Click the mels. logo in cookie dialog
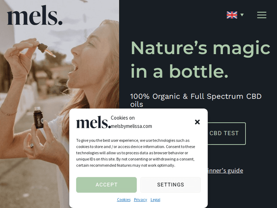Viewport: 277px width, 208px height. point(93,122)
